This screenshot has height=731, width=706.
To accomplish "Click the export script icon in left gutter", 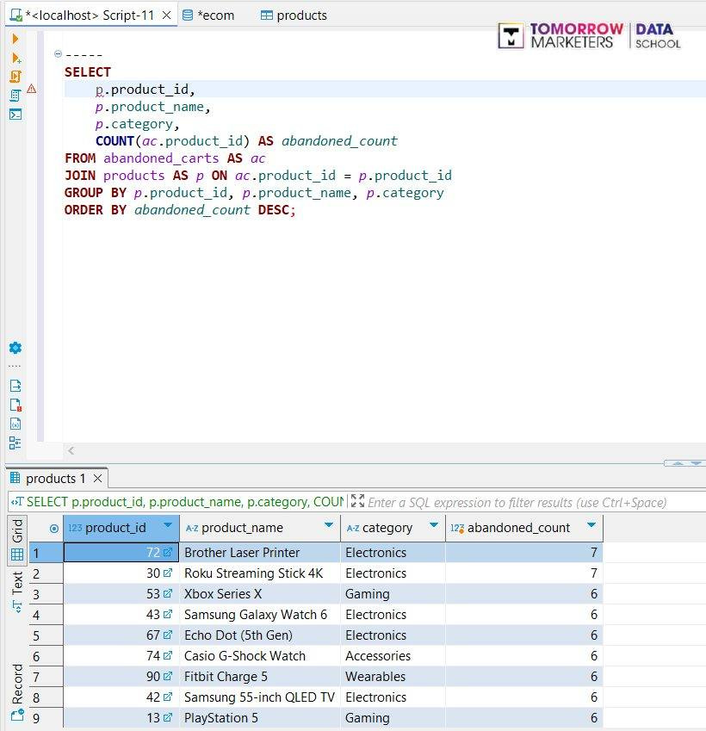I will 15,386.
